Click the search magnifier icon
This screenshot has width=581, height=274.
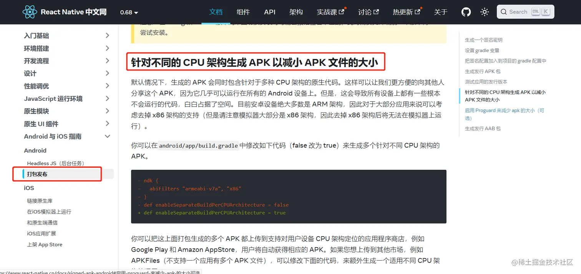click(504, 12)
